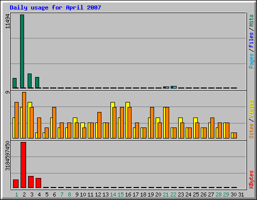257x200 pixels.
Task: Click day label 18 on the x-axis
Action: tap(143, 194)
